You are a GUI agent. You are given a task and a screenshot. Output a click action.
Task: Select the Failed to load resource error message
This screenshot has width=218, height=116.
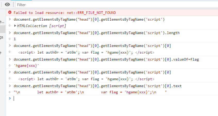(65, 13)
